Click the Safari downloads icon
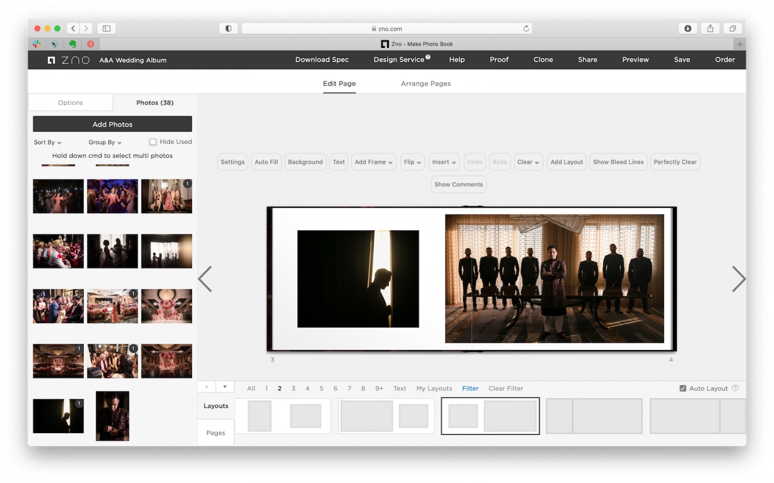Viewport: 774px width, 483px height. click(x=687, y=28)
